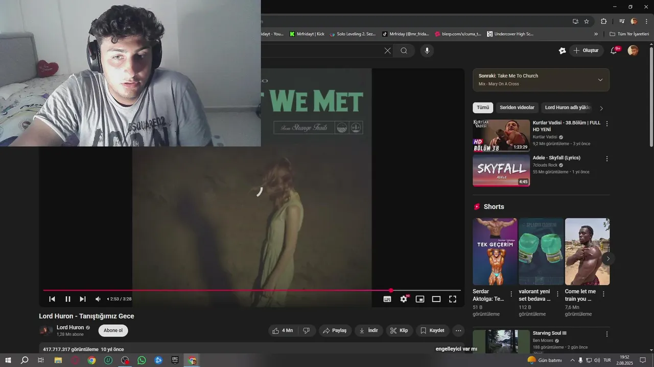Toggle theater mode view
This screenshot has height=367, width=654.
436,299
